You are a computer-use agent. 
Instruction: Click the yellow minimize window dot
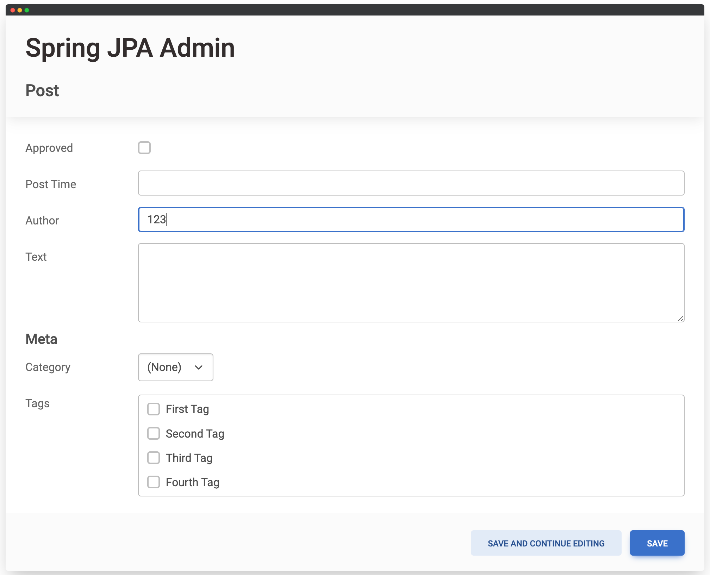[x=20, y=10]
